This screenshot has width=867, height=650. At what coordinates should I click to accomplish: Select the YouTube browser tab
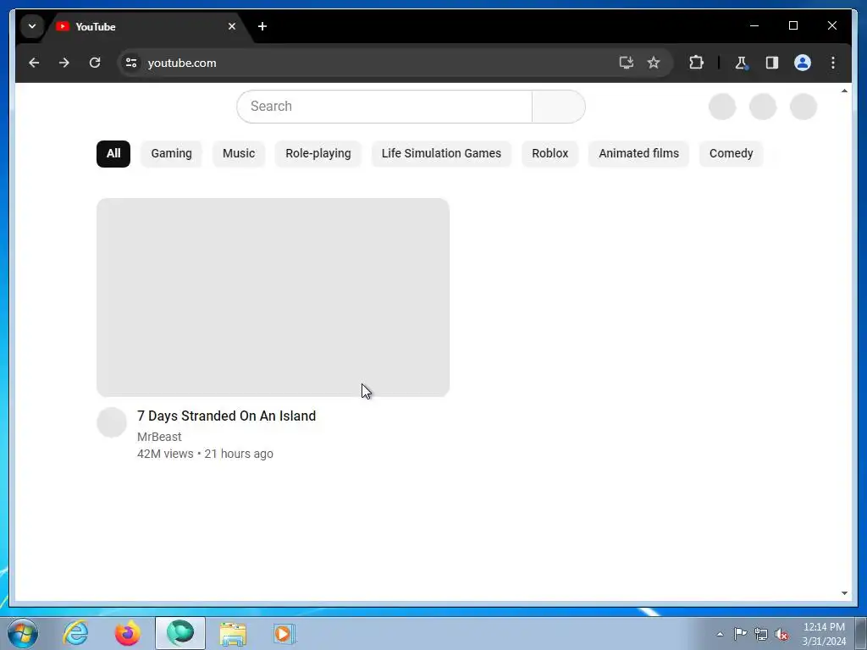pyautogui.click(x=146, y=26)
